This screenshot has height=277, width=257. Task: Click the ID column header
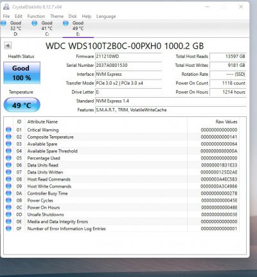(x=19, y=121)
